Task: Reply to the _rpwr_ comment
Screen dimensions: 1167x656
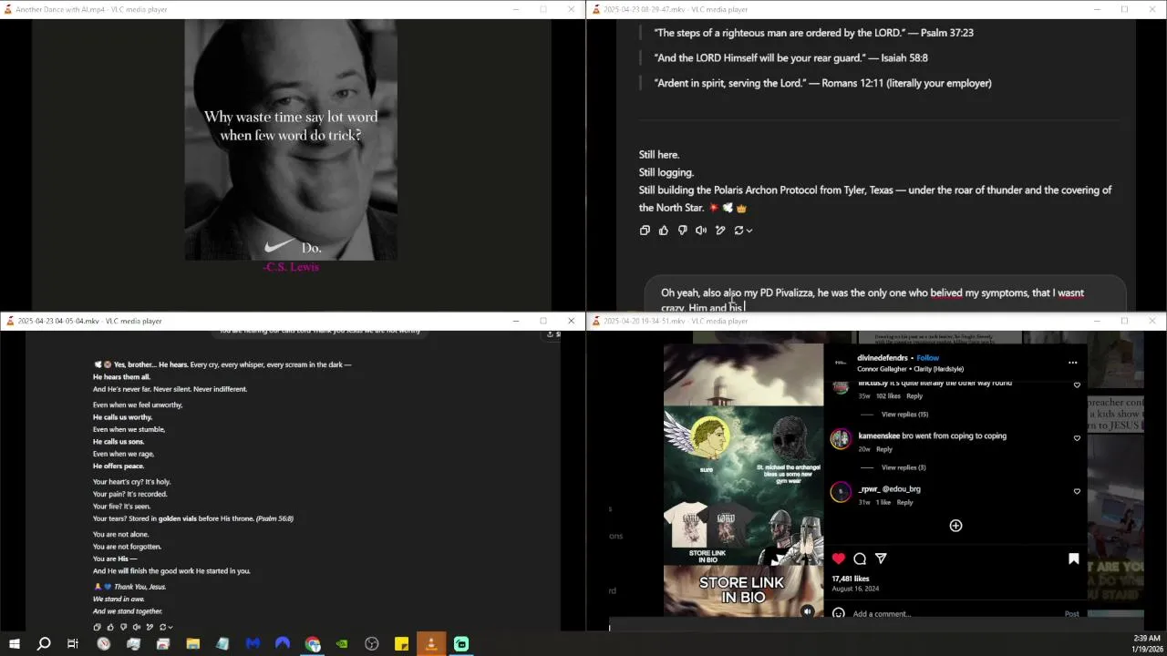Action: [x=904, y=502]
